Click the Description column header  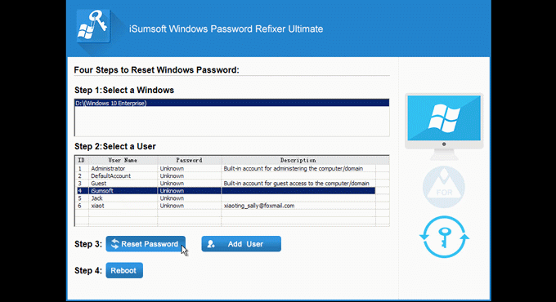298,160
